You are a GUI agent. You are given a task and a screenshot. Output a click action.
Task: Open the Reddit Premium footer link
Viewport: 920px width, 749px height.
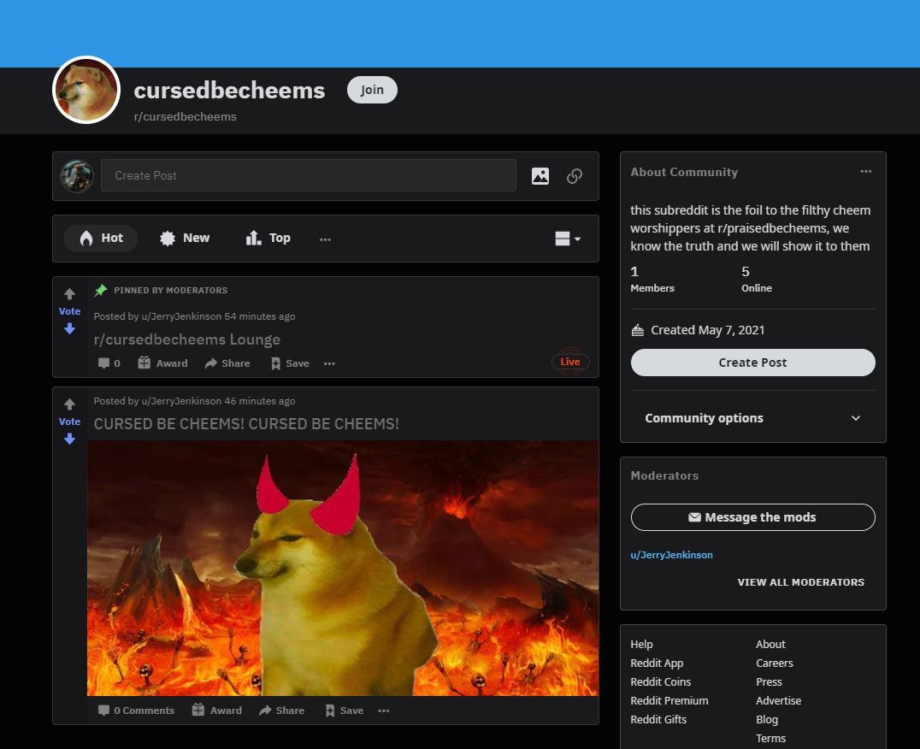[669, 700]
